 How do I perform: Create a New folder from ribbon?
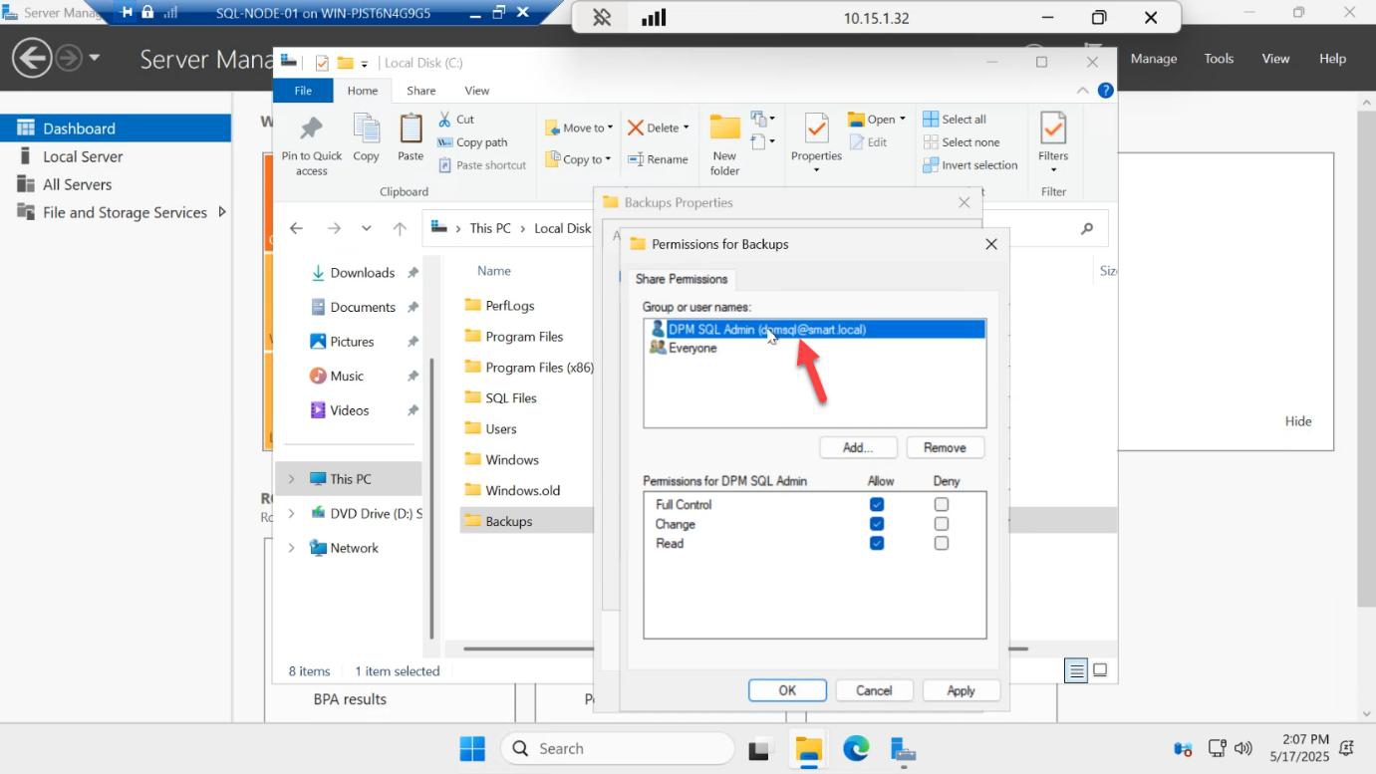pos(724,145)
